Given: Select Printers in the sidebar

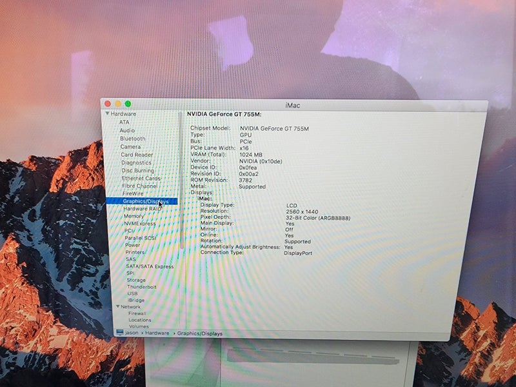Looking at the screenshot, I should click(135, 252).
